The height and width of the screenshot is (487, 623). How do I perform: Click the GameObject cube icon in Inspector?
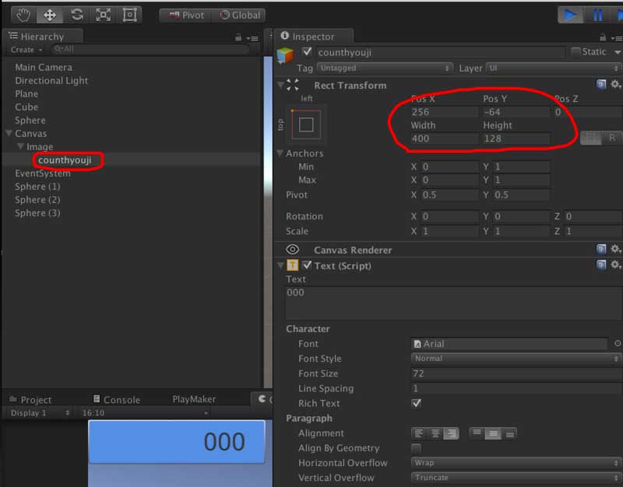point(285,55)
